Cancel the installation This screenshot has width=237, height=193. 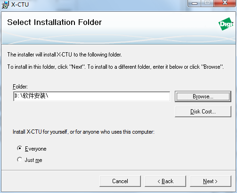coord(120,181)
